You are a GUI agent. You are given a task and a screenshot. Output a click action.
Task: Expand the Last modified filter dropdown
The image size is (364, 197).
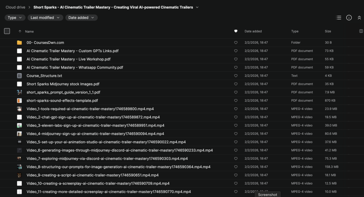tap(45, 17)
